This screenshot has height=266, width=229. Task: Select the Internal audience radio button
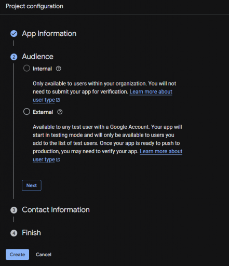point(26,68)
